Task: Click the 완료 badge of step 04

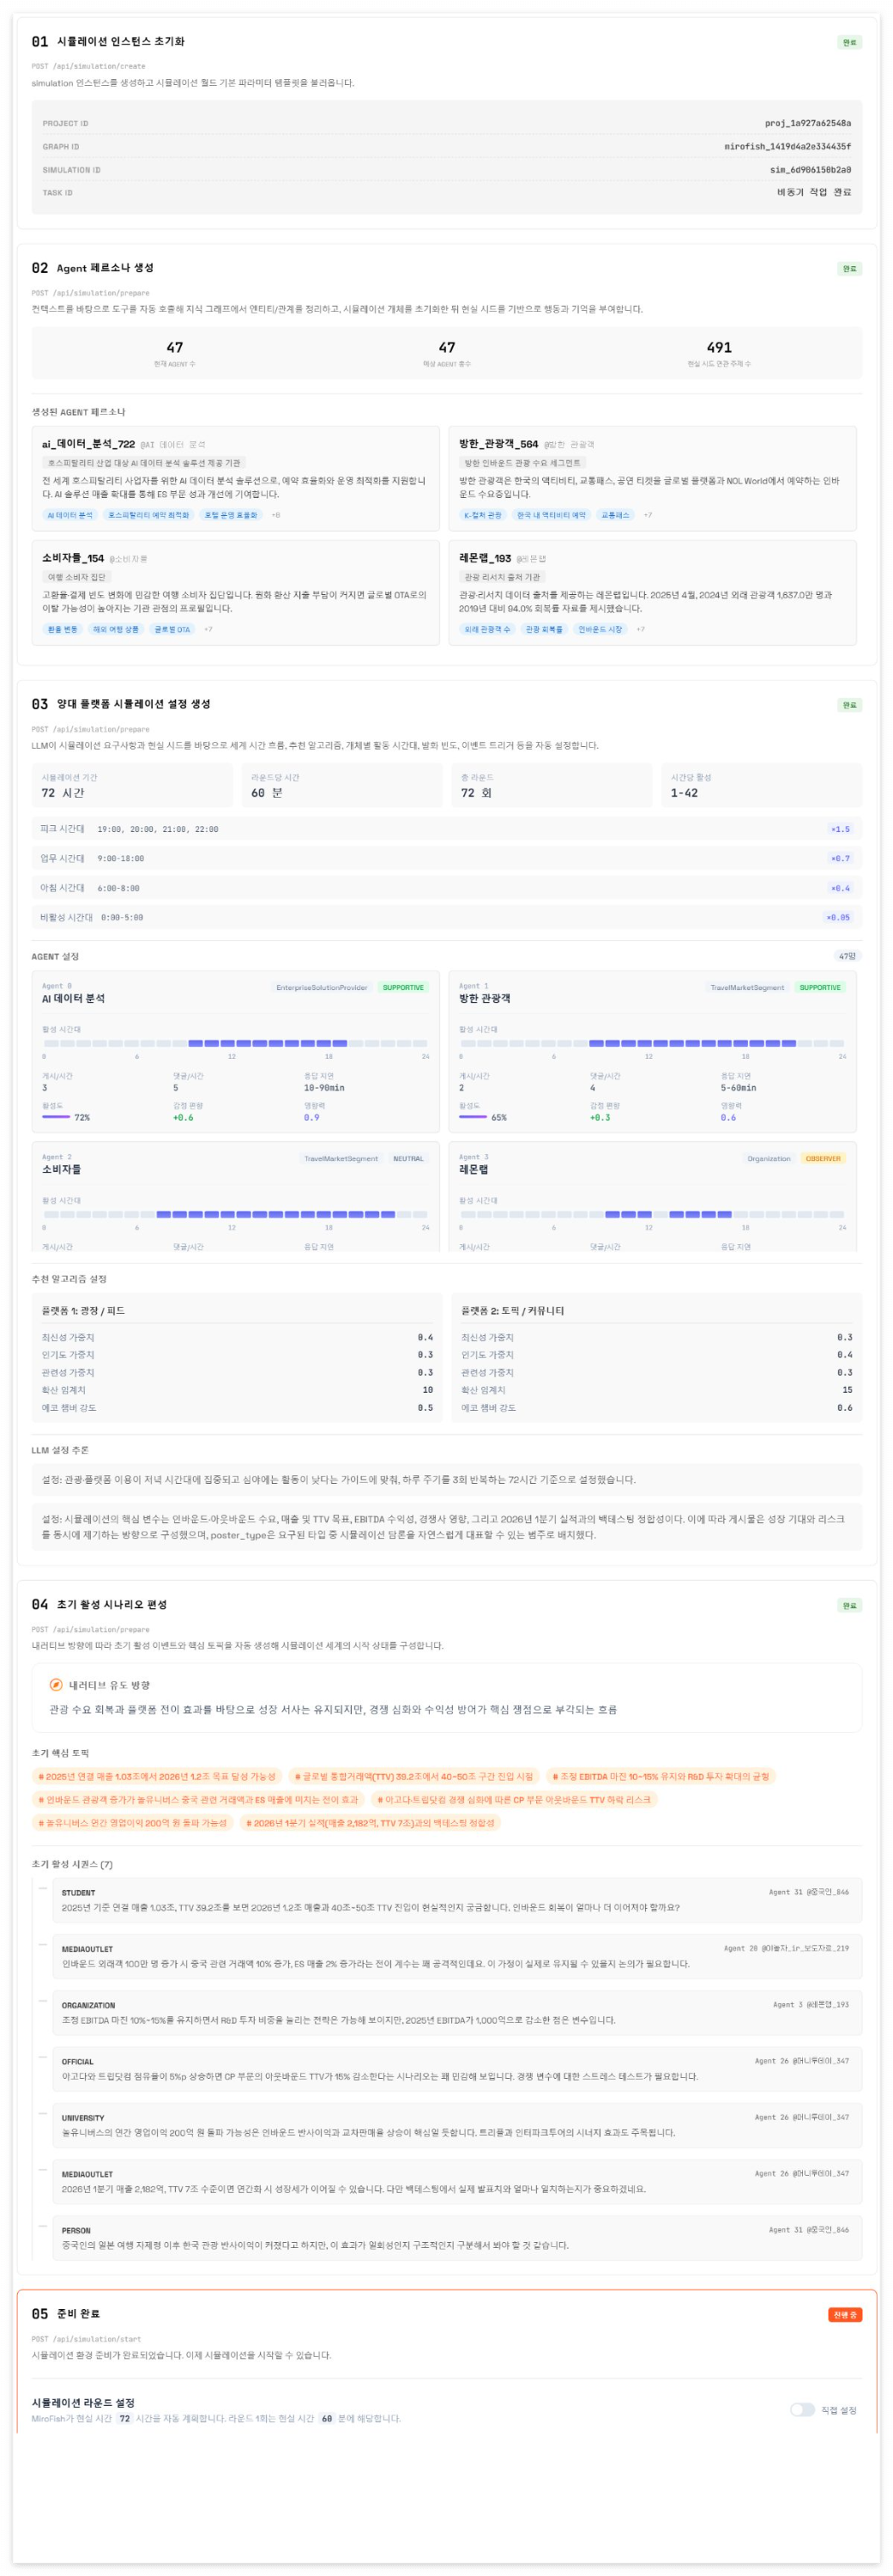Action: click(849, 1605)
